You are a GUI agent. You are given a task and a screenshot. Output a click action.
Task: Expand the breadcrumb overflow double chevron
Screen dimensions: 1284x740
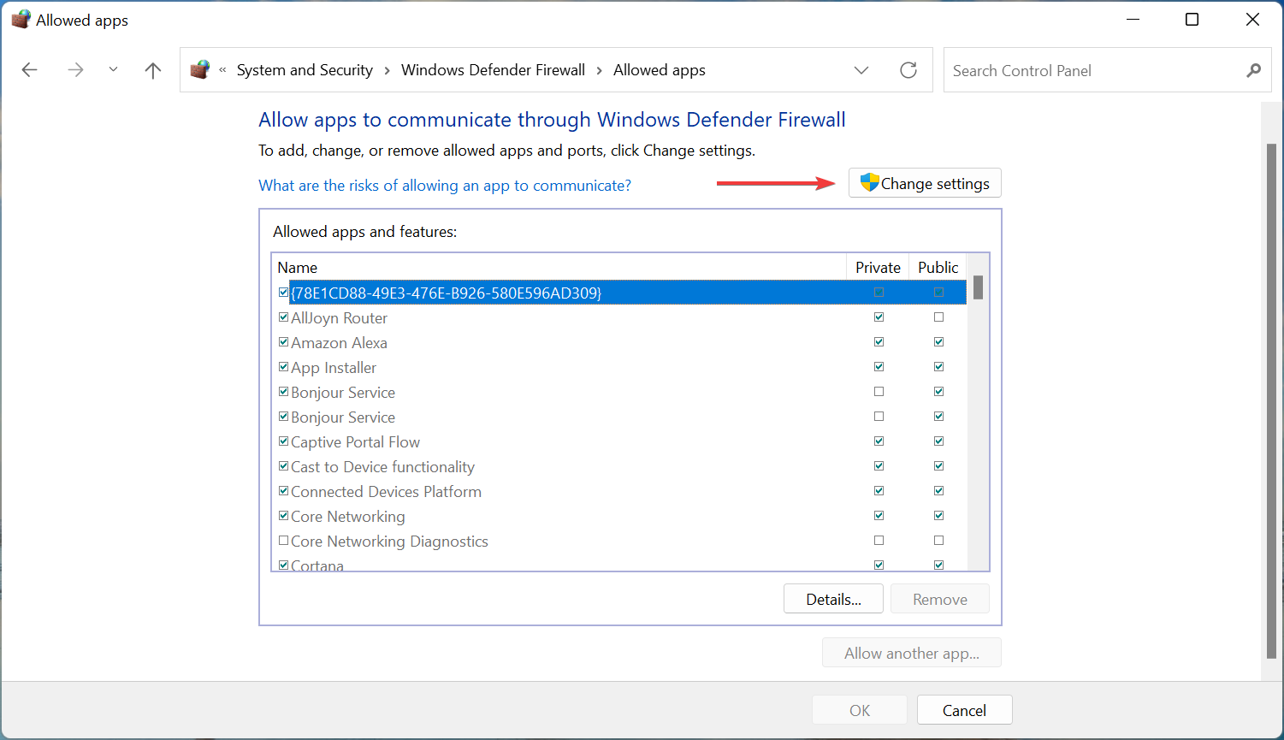point(222,70)
